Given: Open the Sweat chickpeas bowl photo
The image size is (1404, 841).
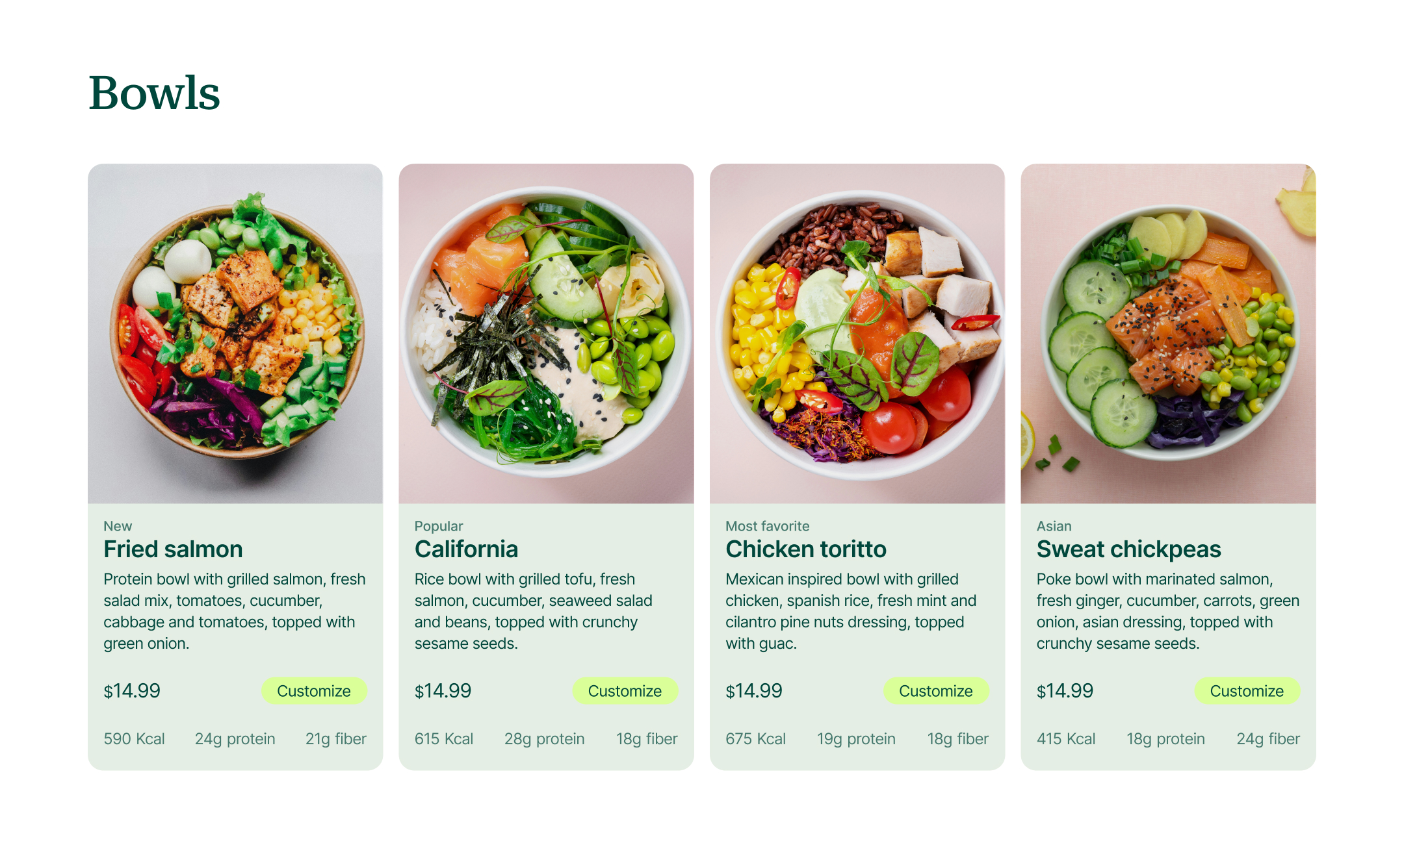Looking at the screenshot, I should pyautogui.click(x=1168, y=333).
